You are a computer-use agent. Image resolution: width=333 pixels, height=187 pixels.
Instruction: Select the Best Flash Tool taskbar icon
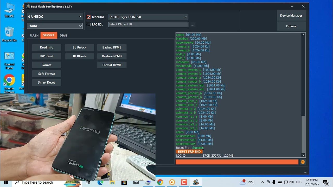(196, 182)
